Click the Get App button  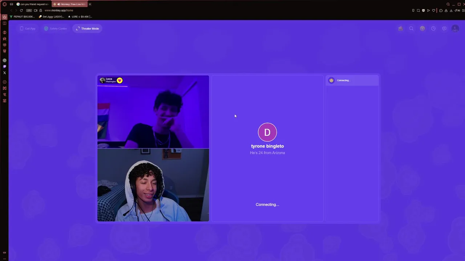[x=28, y=29]
